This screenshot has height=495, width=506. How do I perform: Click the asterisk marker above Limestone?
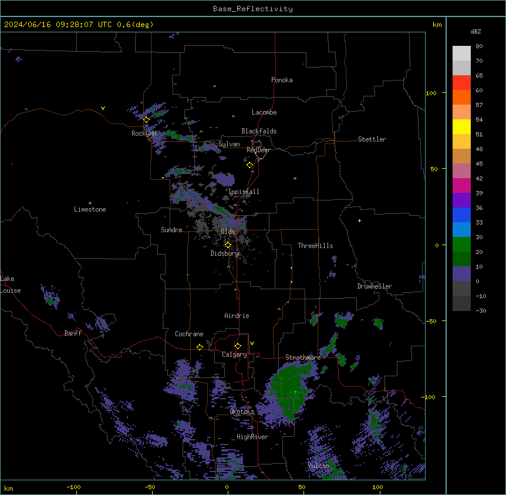90,203
